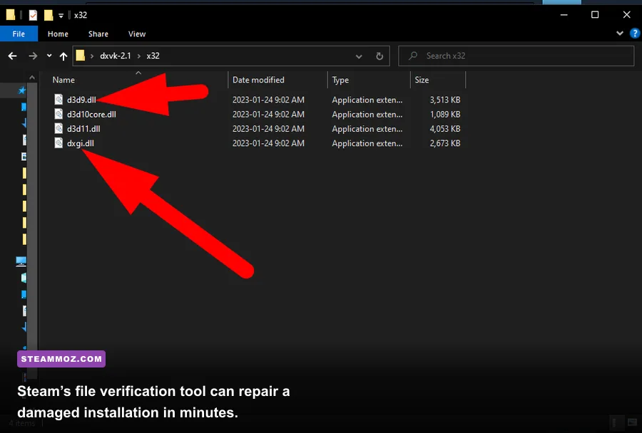
Task: Open Customize Quick Access Toolbar dropdown
Action: pos(61,16)
